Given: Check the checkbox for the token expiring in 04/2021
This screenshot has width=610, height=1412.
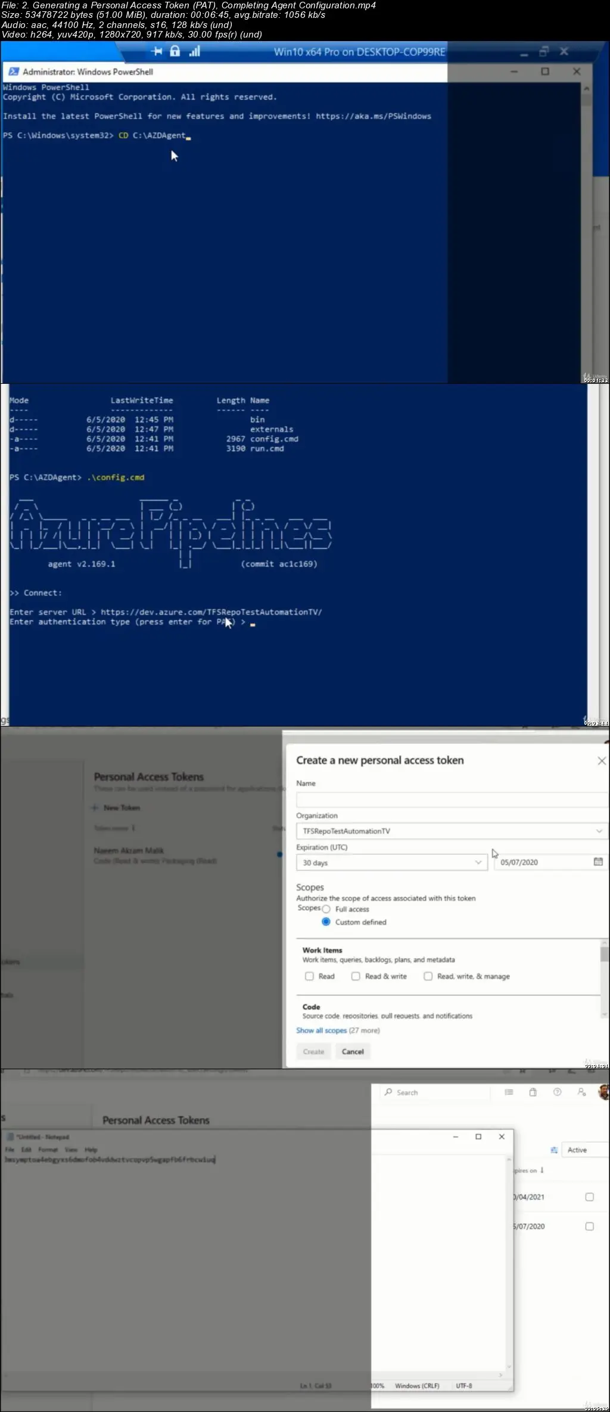Looking at the screenshot, I should tap(589, 1197).
